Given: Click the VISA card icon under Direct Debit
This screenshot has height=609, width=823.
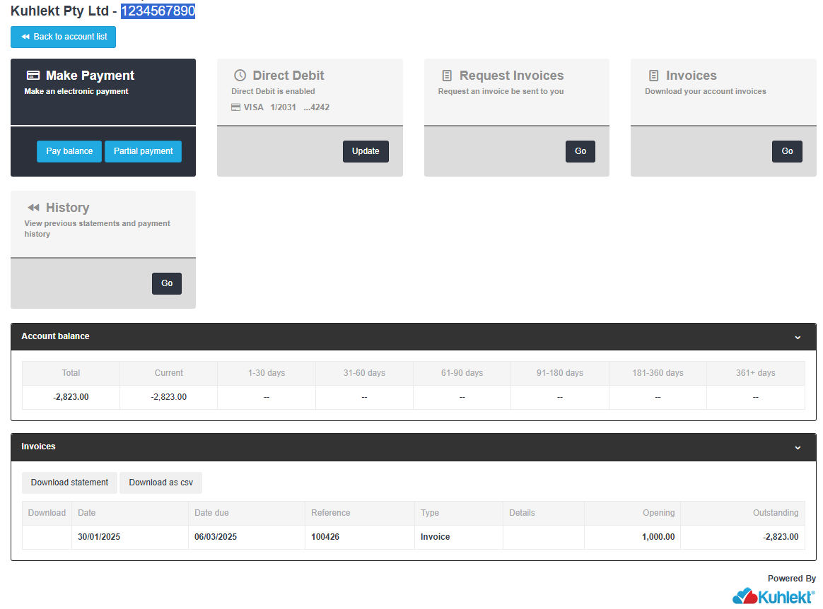Looking at the screenshot, I should 237,107.
